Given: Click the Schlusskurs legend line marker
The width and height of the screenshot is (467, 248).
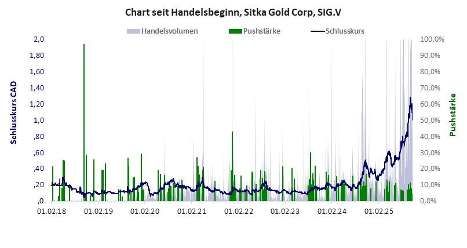Looking at the screenshot, I should coord(318,31).
